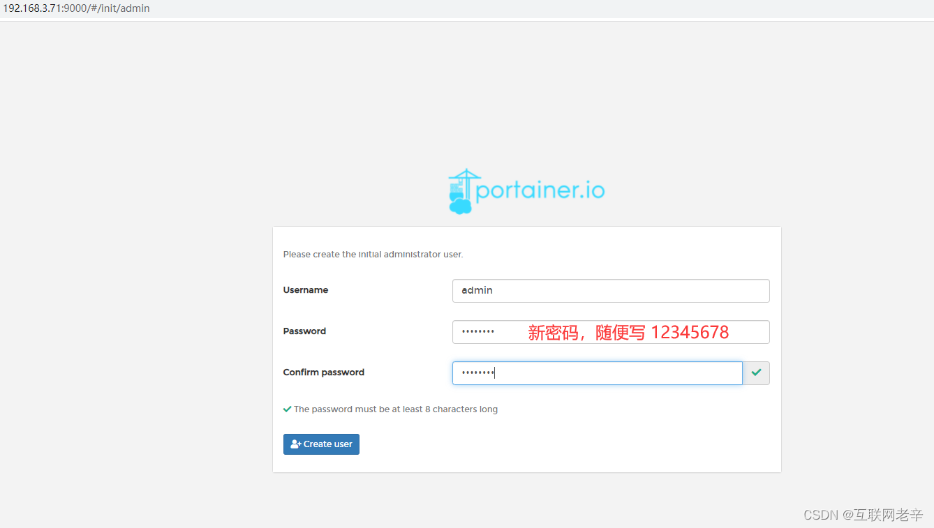Click the checkmark before the password length message
The width and height of the screenshot is (934, 528).
pyautogui.click(x=287, y=409)
